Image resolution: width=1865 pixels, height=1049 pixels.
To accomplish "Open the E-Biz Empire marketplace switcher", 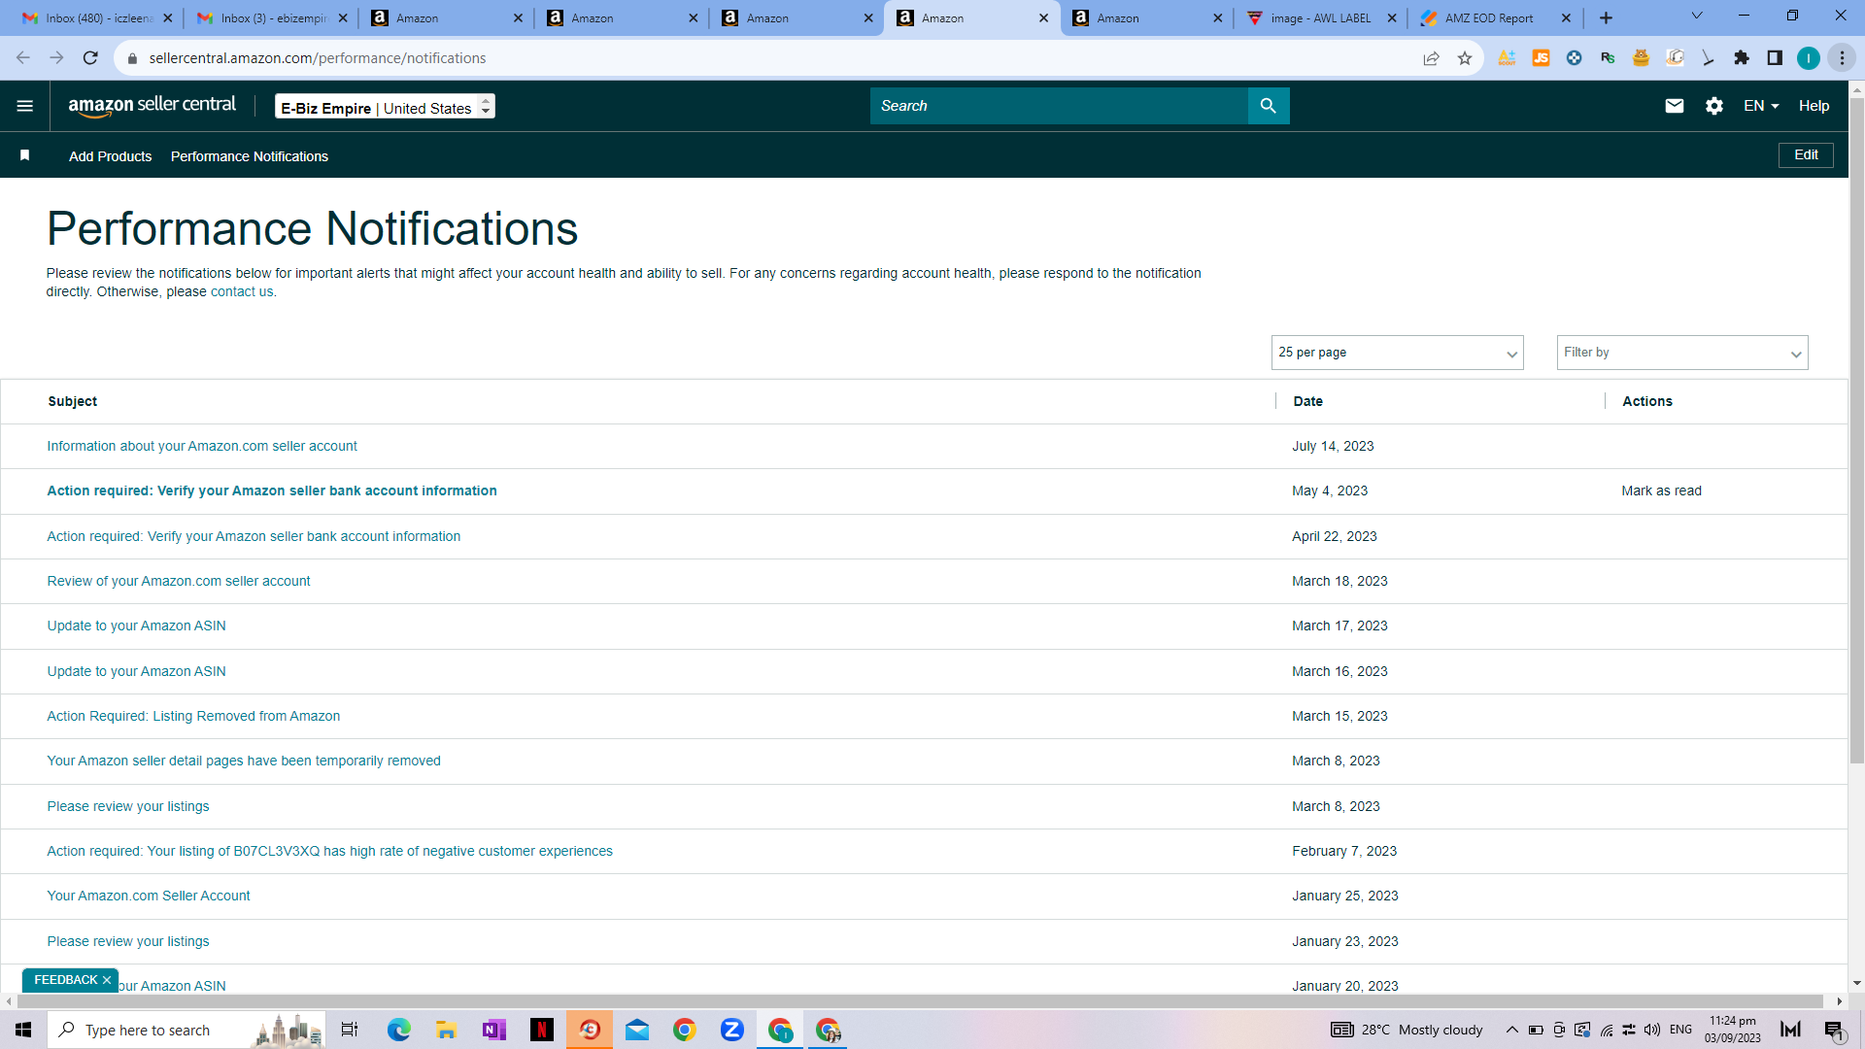I will coord(385,107).
